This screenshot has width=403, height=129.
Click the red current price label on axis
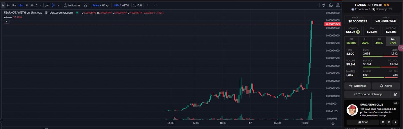pyautogui.click(x=333, y=24)
